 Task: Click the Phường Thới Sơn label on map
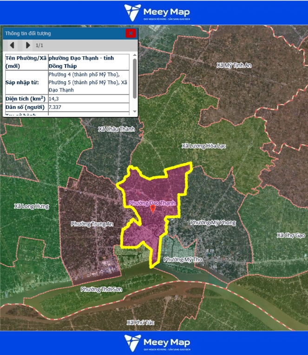coord(101,289)
